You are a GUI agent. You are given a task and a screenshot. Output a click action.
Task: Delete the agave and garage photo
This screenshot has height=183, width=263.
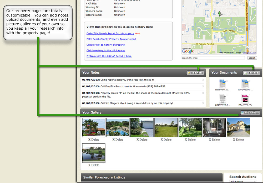tap(142, 139)
